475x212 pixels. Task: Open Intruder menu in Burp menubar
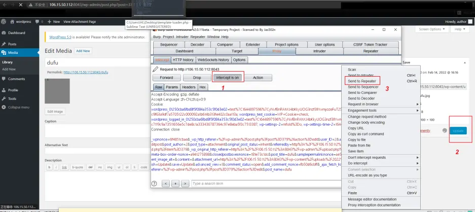coord(182,37)
